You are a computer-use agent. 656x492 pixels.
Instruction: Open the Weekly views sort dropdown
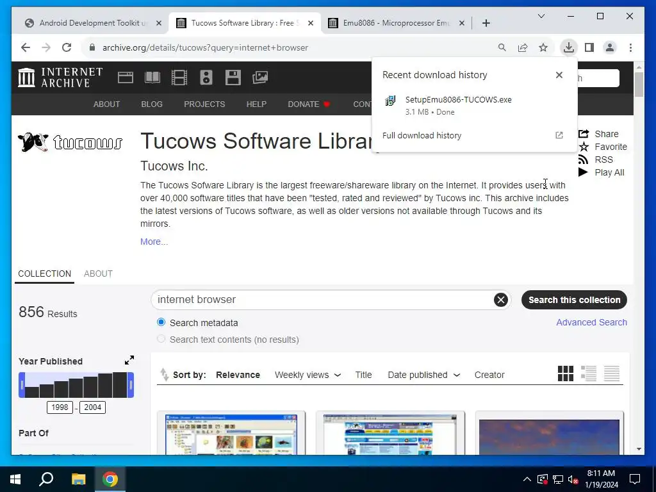(x=308, y=375)
